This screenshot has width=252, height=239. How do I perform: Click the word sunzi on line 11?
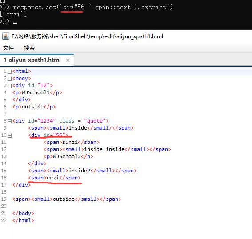70,142
